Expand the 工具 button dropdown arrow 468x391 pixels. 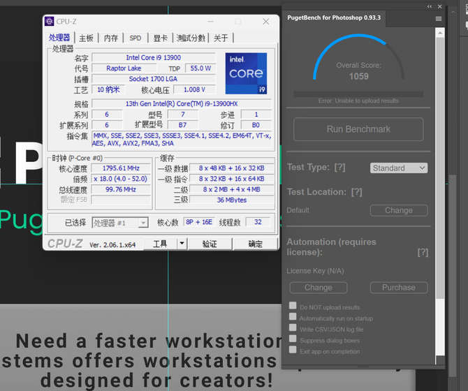tap(182, 244)
